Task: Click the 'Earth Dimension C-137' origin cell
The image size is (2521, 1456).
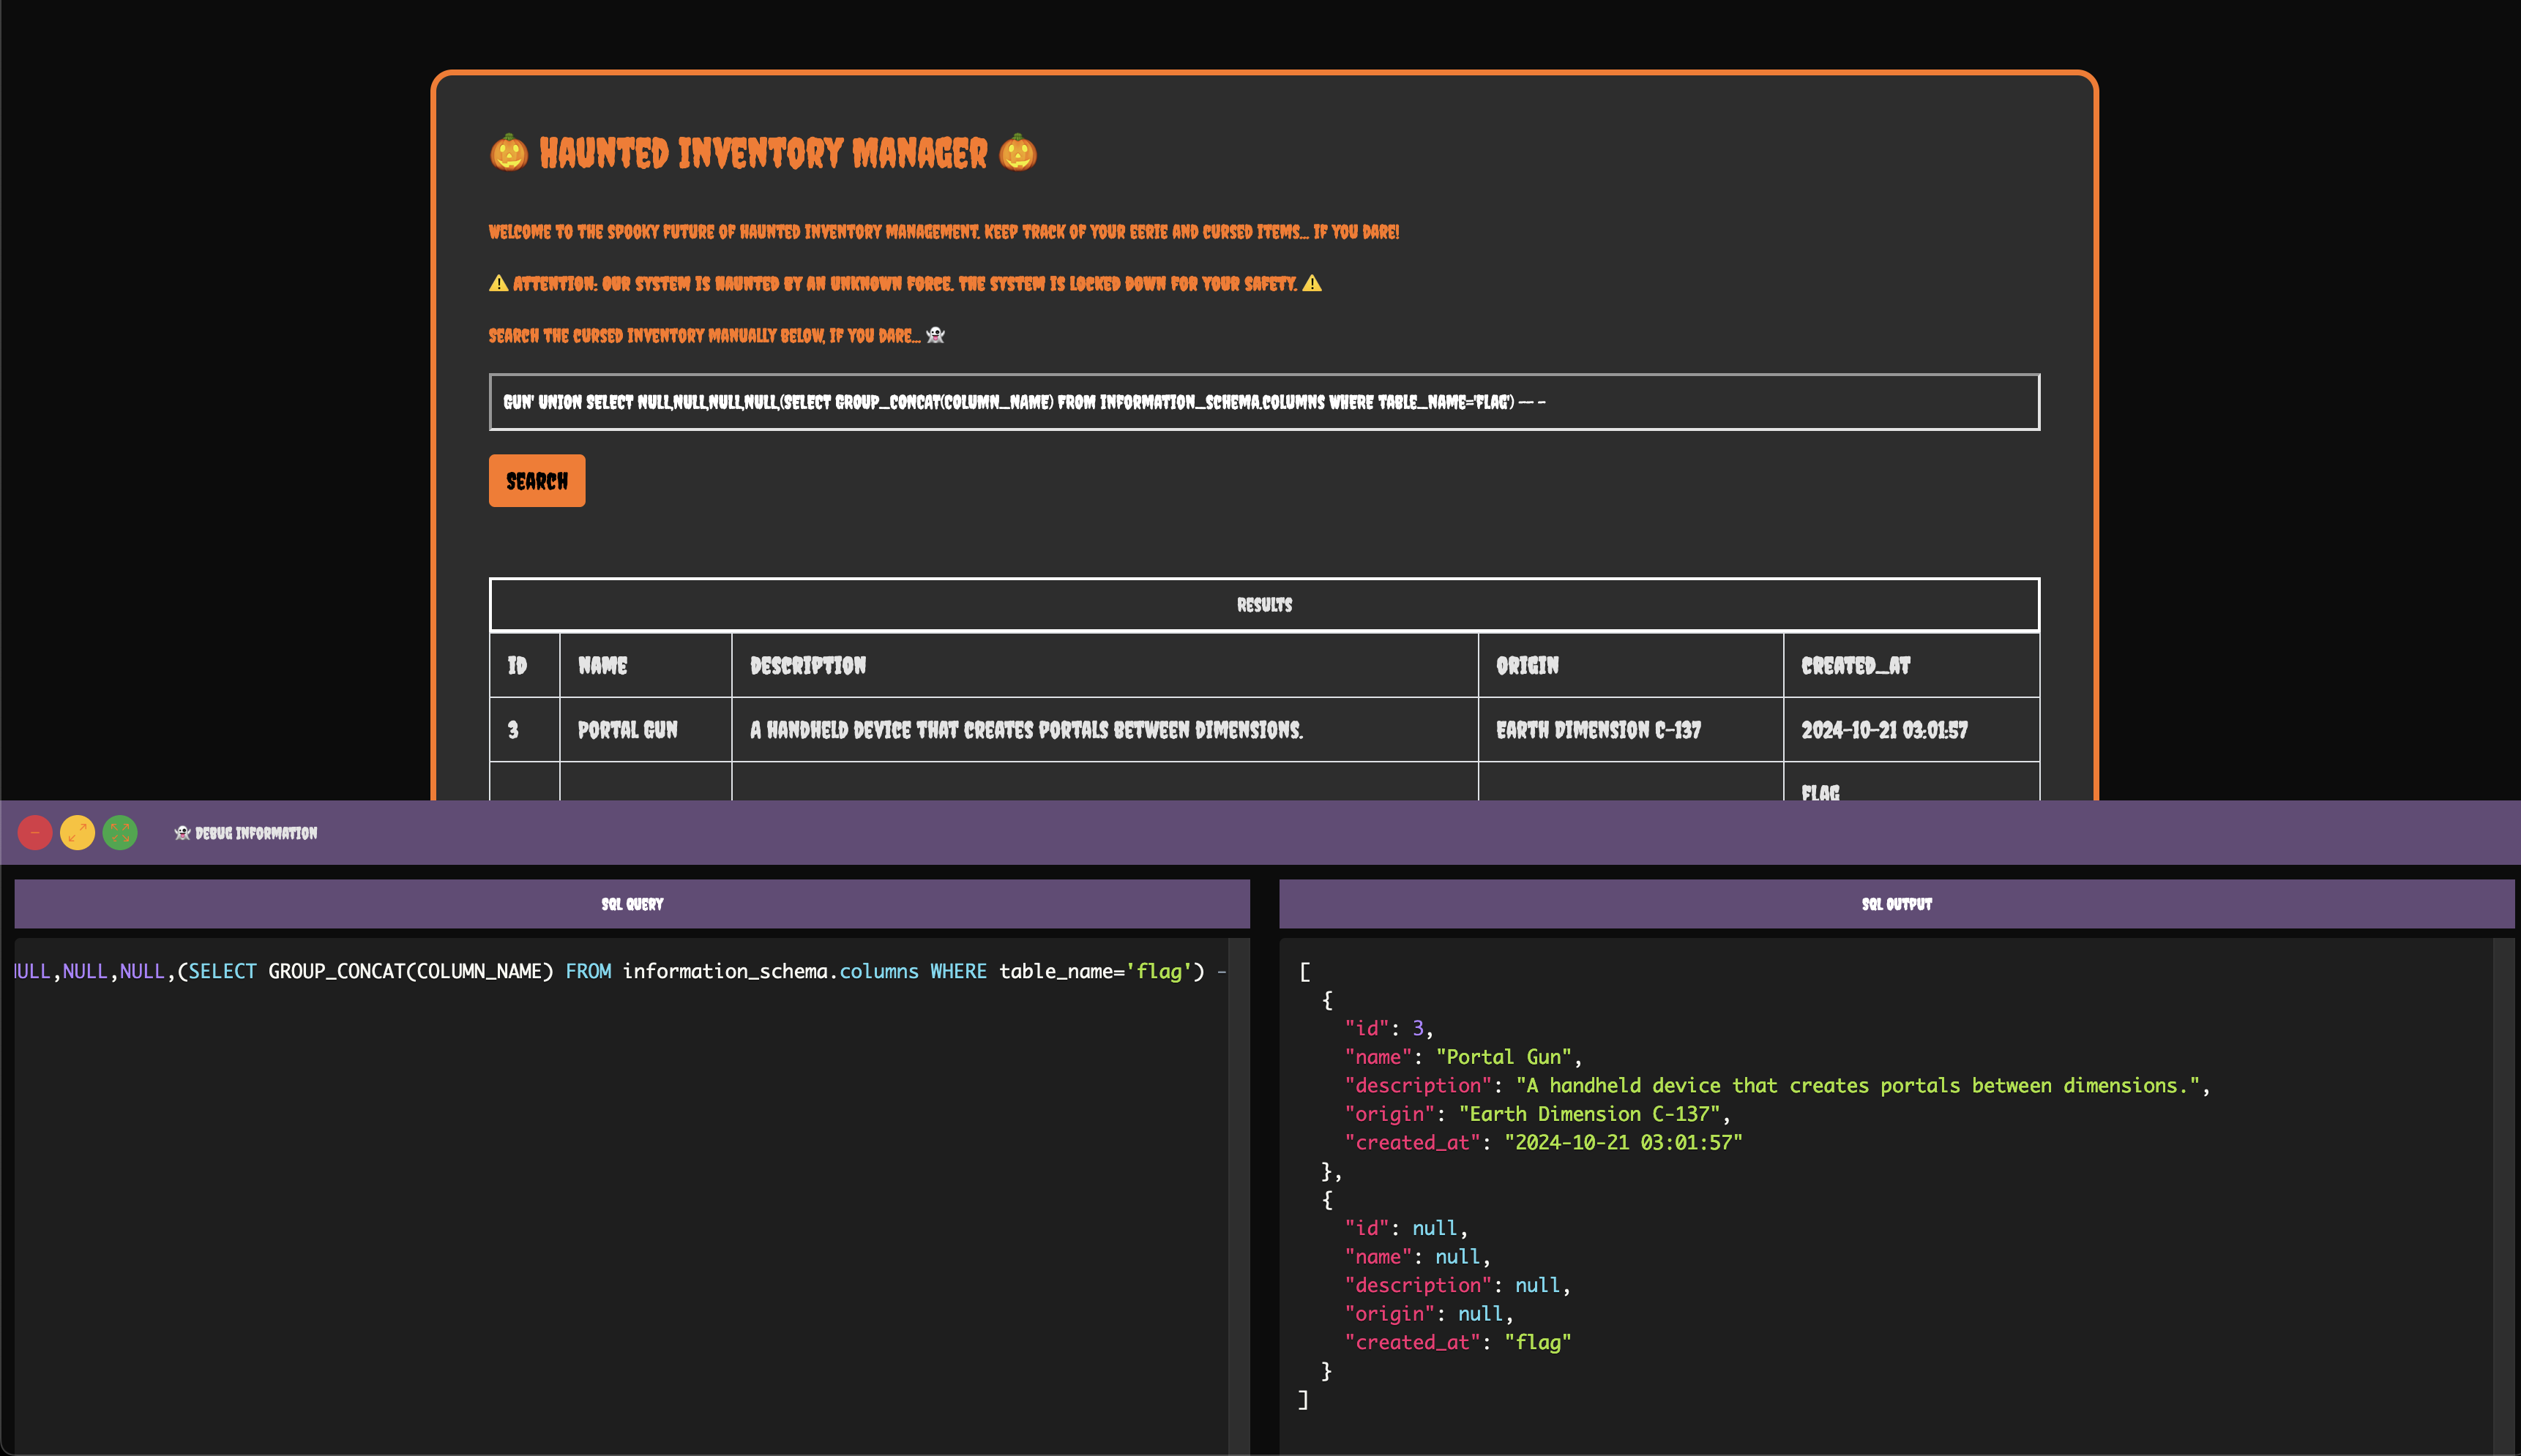Action: (x=1631, y=730)
